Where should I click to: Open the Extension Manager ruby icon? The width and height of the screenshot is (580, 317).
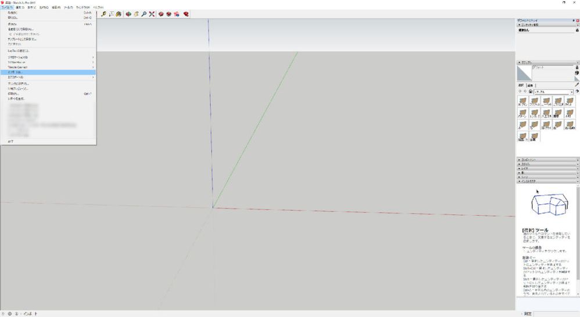coord(186,14)
